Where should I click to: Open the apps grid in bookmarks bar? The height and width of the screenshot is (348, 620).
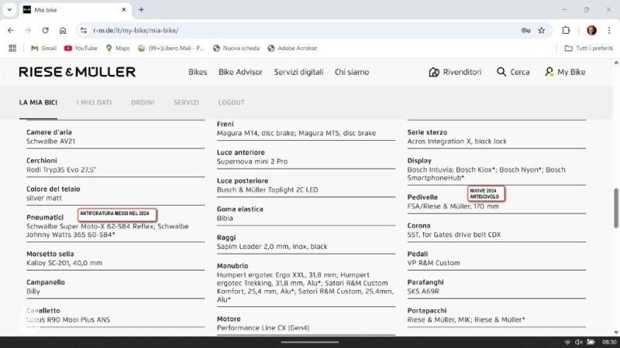(12, 48)
